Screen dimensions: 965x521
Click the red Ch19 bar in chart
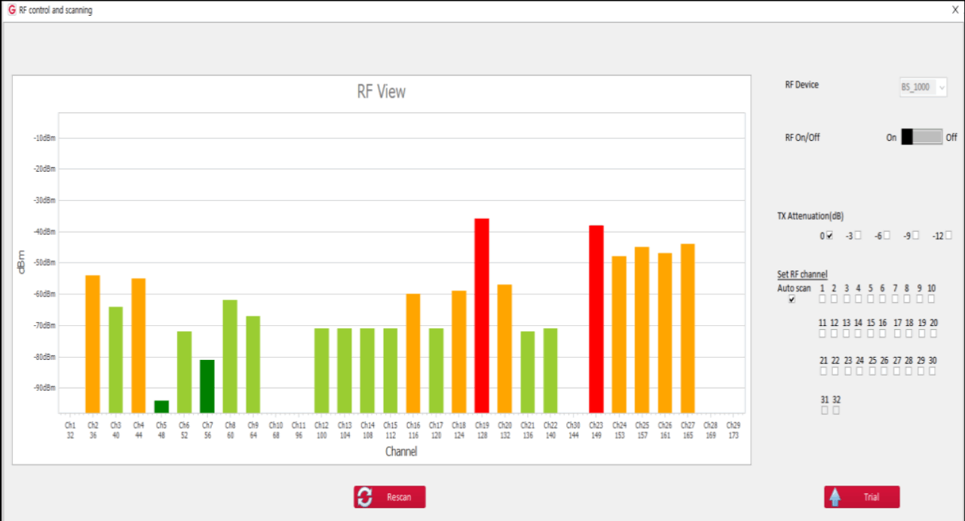[482, 315]
